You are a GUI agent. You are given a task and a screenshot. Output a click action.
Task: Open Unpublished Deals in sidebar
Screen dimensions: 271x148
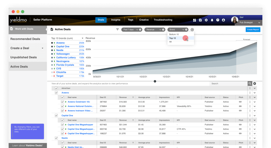coord(24,57)
